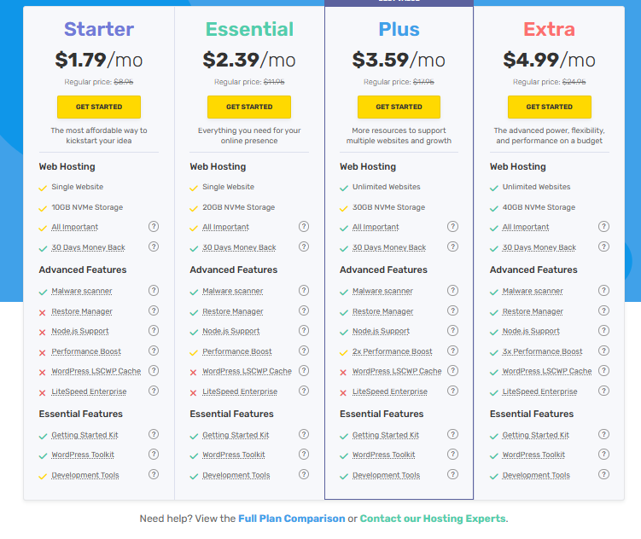Follow Contact our Hosting Experts link
This screenshot has width=641, height=539.
coord(433,519)
